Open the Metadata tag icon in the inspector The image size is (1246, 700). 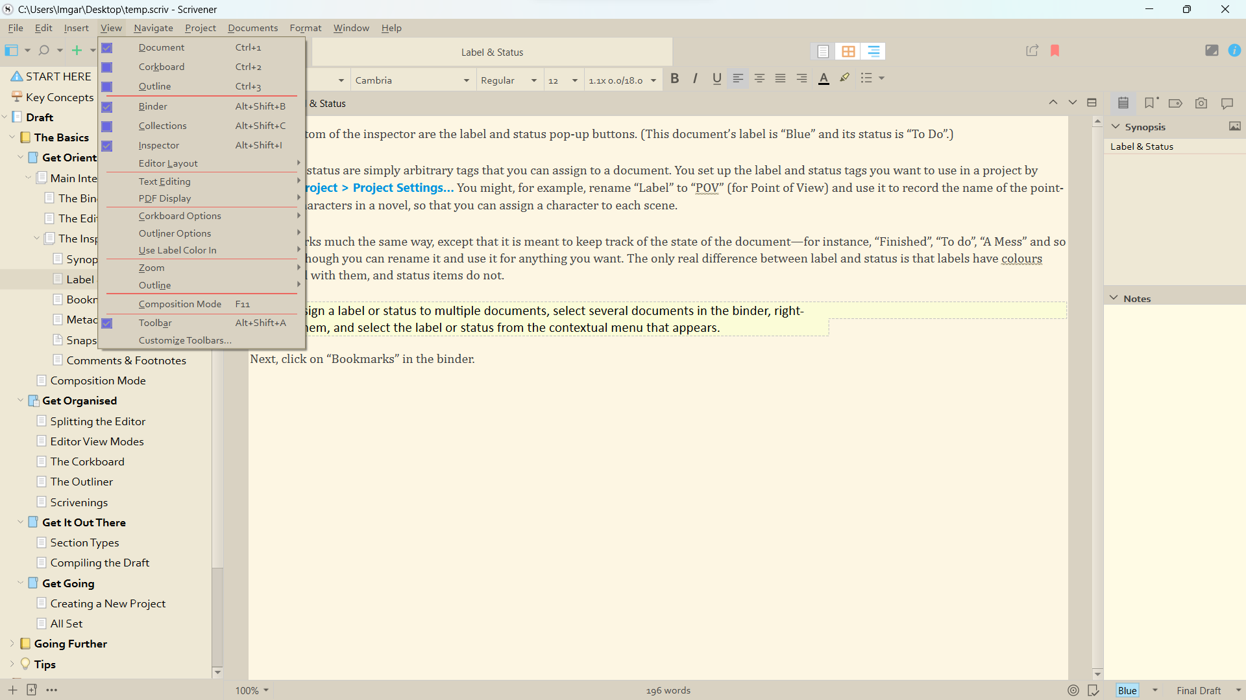click(x=1175, y=103)
